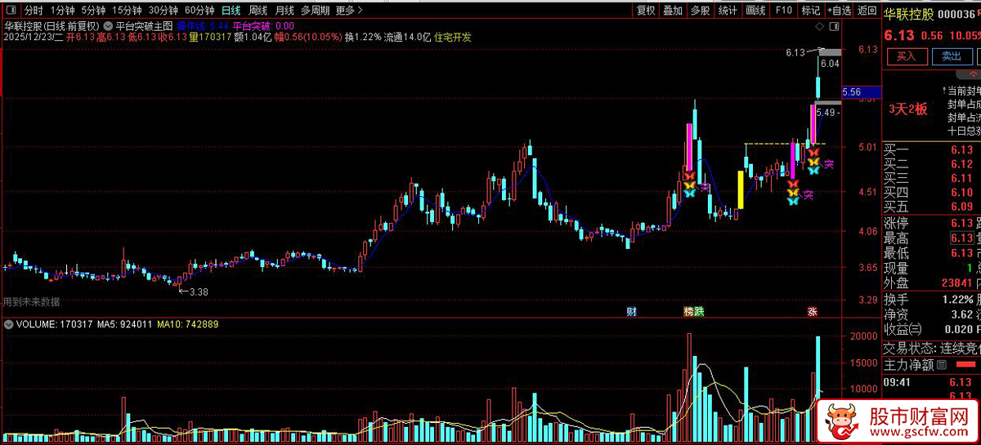981x445 pixels.
Task: Open the 多周期 multi-period view
Action: click(x=315, y=11)
